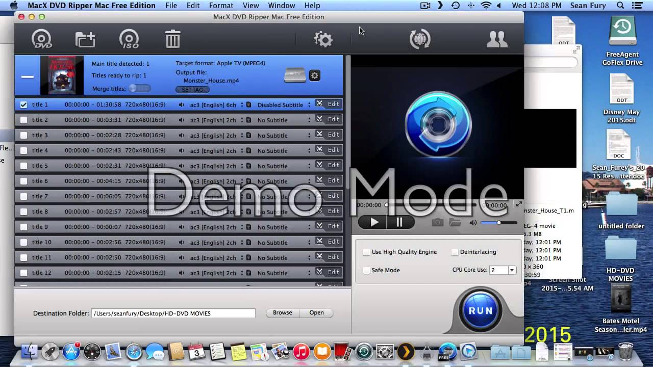Collapse the Monster House DVD info with minus icon
The width and height of the screenshot is (653, 367).
tap(28, 76)
